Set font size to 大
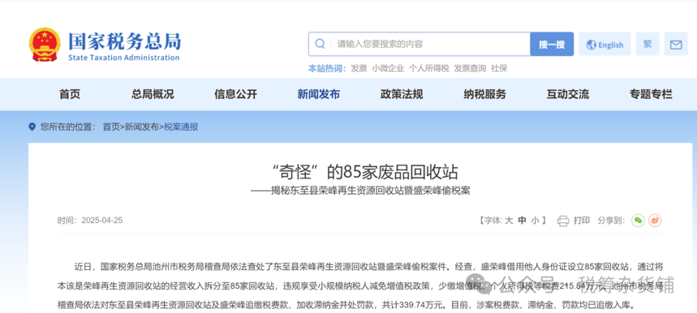697x313 pixels. [x=509, y=221]
